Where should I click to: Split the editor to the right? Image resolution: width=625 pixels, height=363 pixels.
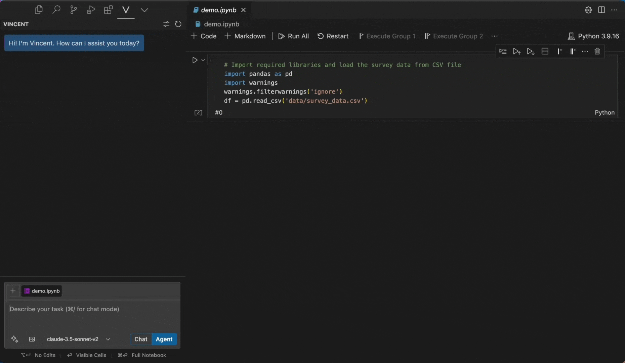point(601,10)
